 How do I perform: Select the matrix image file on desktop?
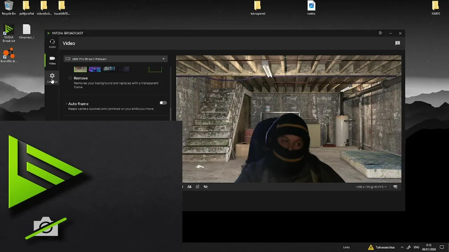point(311,8)
